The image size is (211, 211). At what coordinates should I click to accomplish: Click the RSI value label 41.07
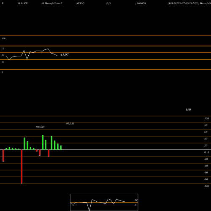point(65,55)
